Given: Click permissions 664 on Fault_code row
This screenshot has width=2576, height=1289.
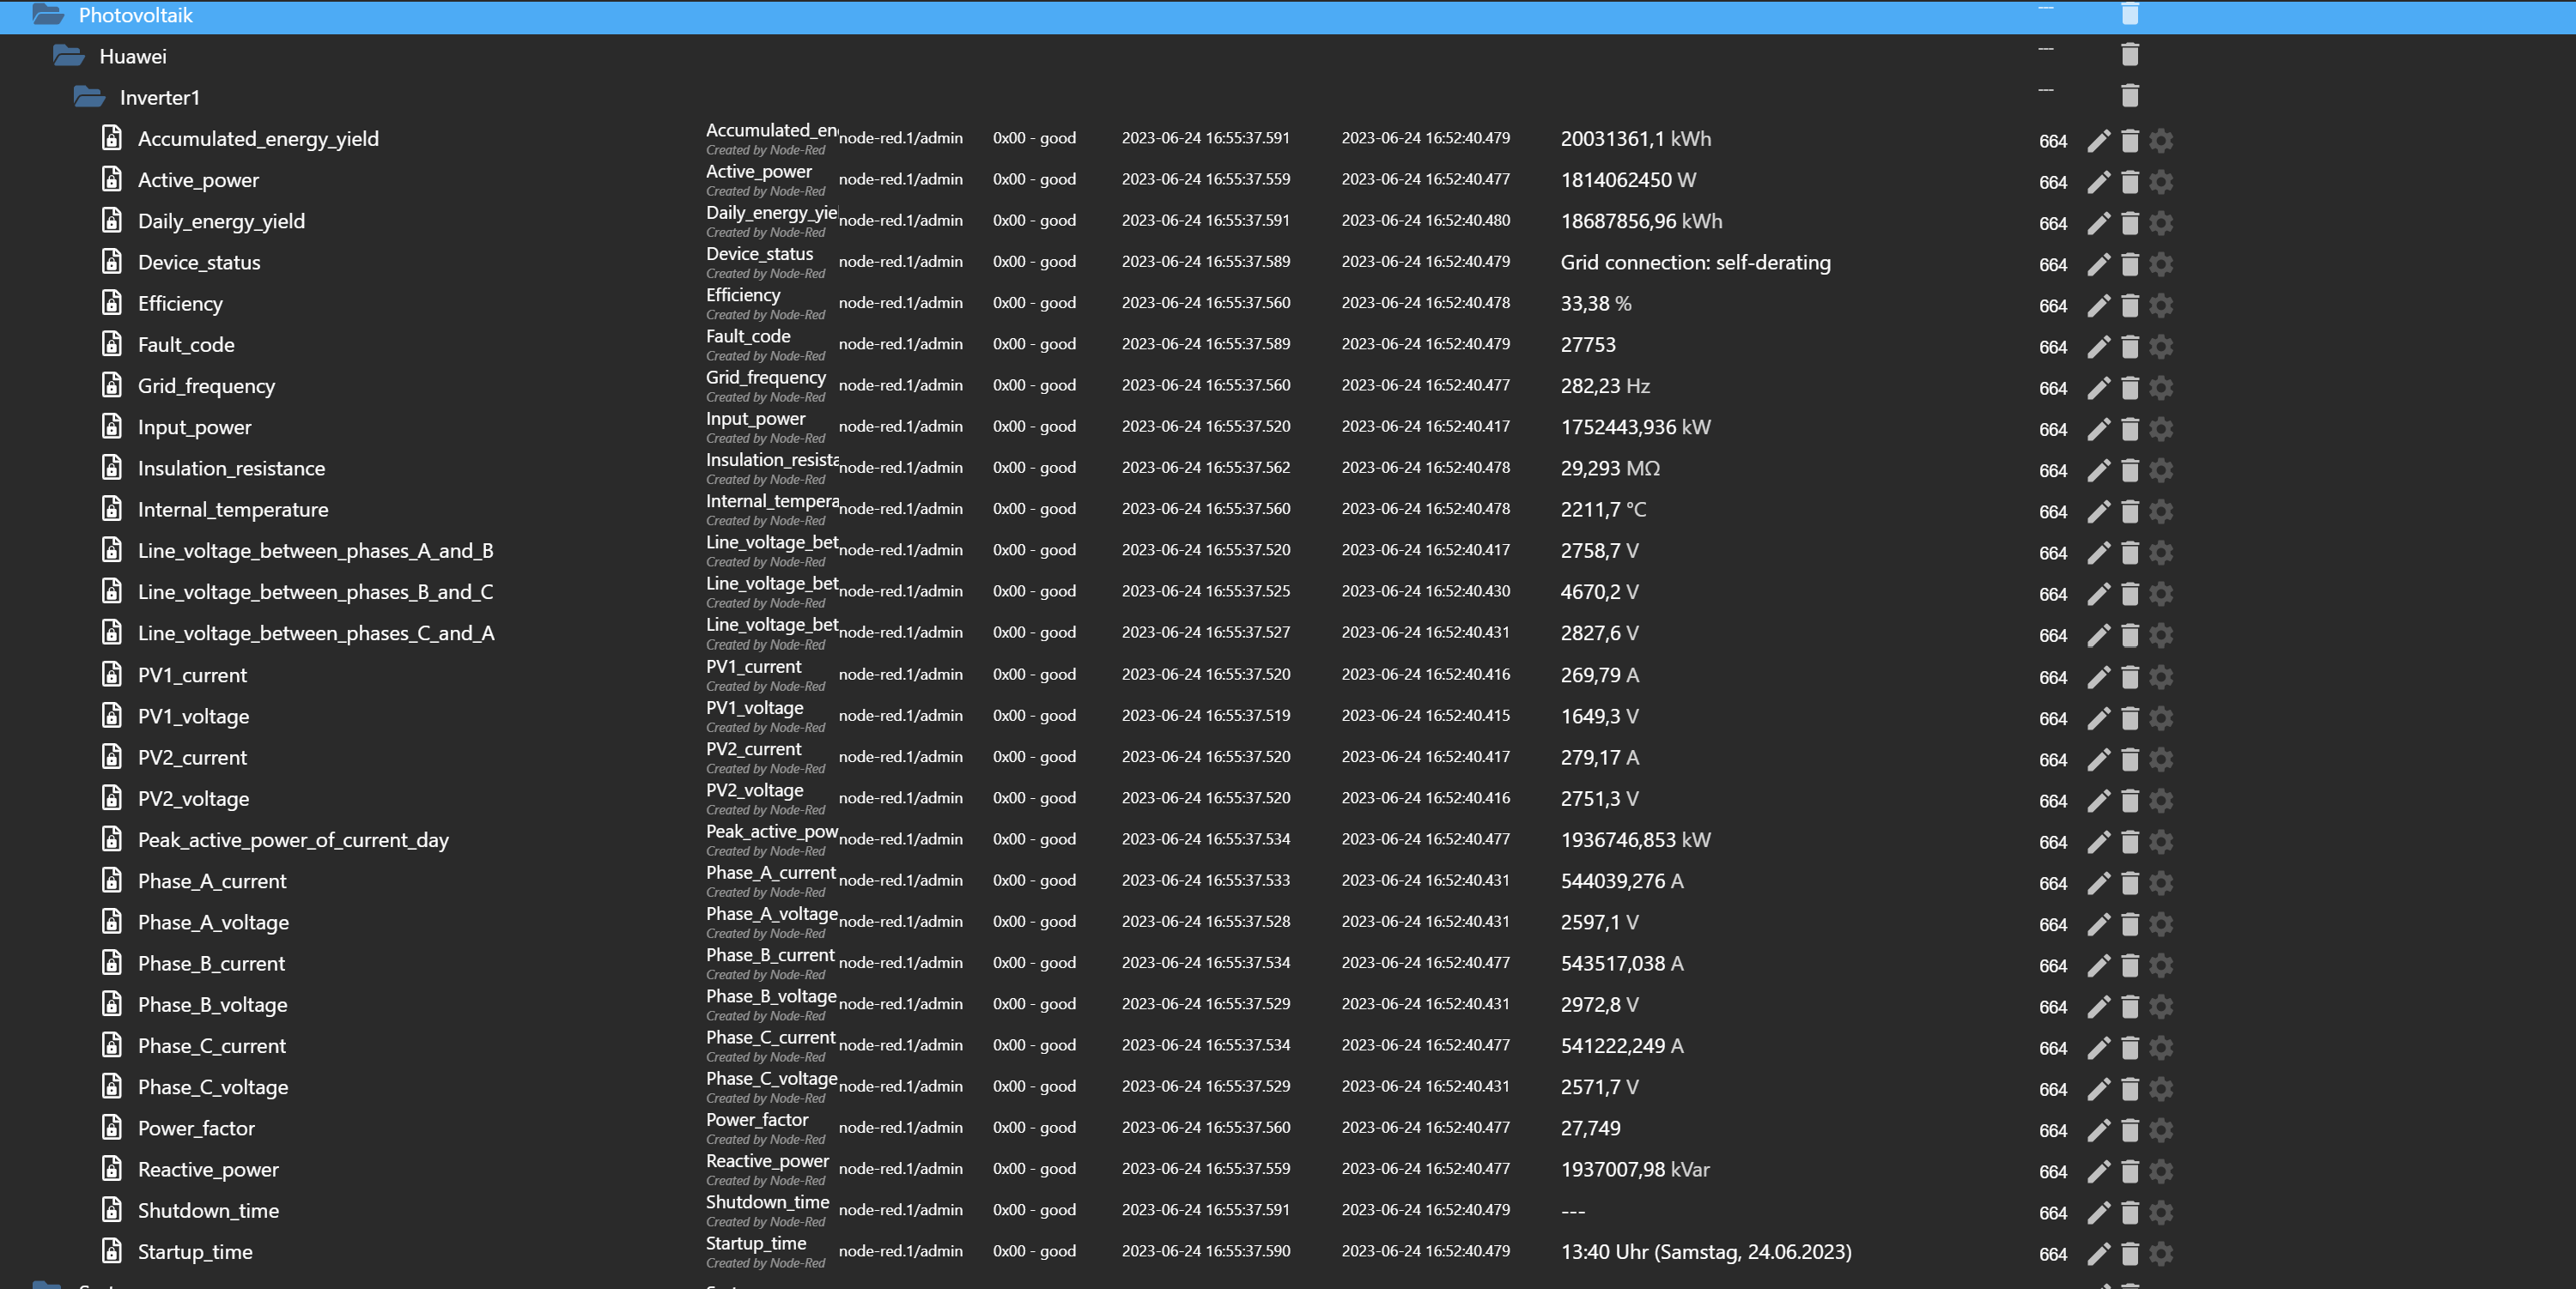Looking at the screenshot, I should click(2052, 347).
